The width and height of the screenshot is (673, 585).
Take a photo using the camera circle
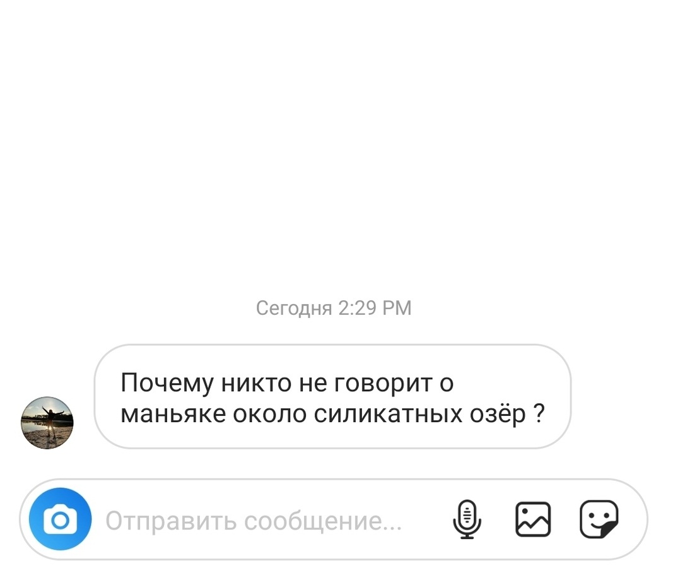[x=60, y=519]
